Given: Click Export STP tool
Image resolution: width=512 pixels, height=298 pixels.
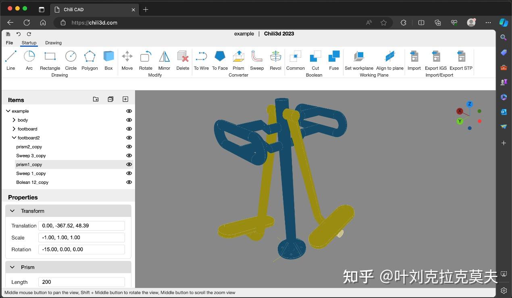Looking at the screenshot, I should (460, 60).
